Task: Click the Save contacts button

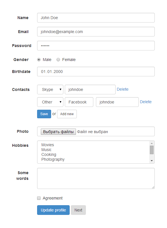Action: pyautogui.click(x=44, y=114)
